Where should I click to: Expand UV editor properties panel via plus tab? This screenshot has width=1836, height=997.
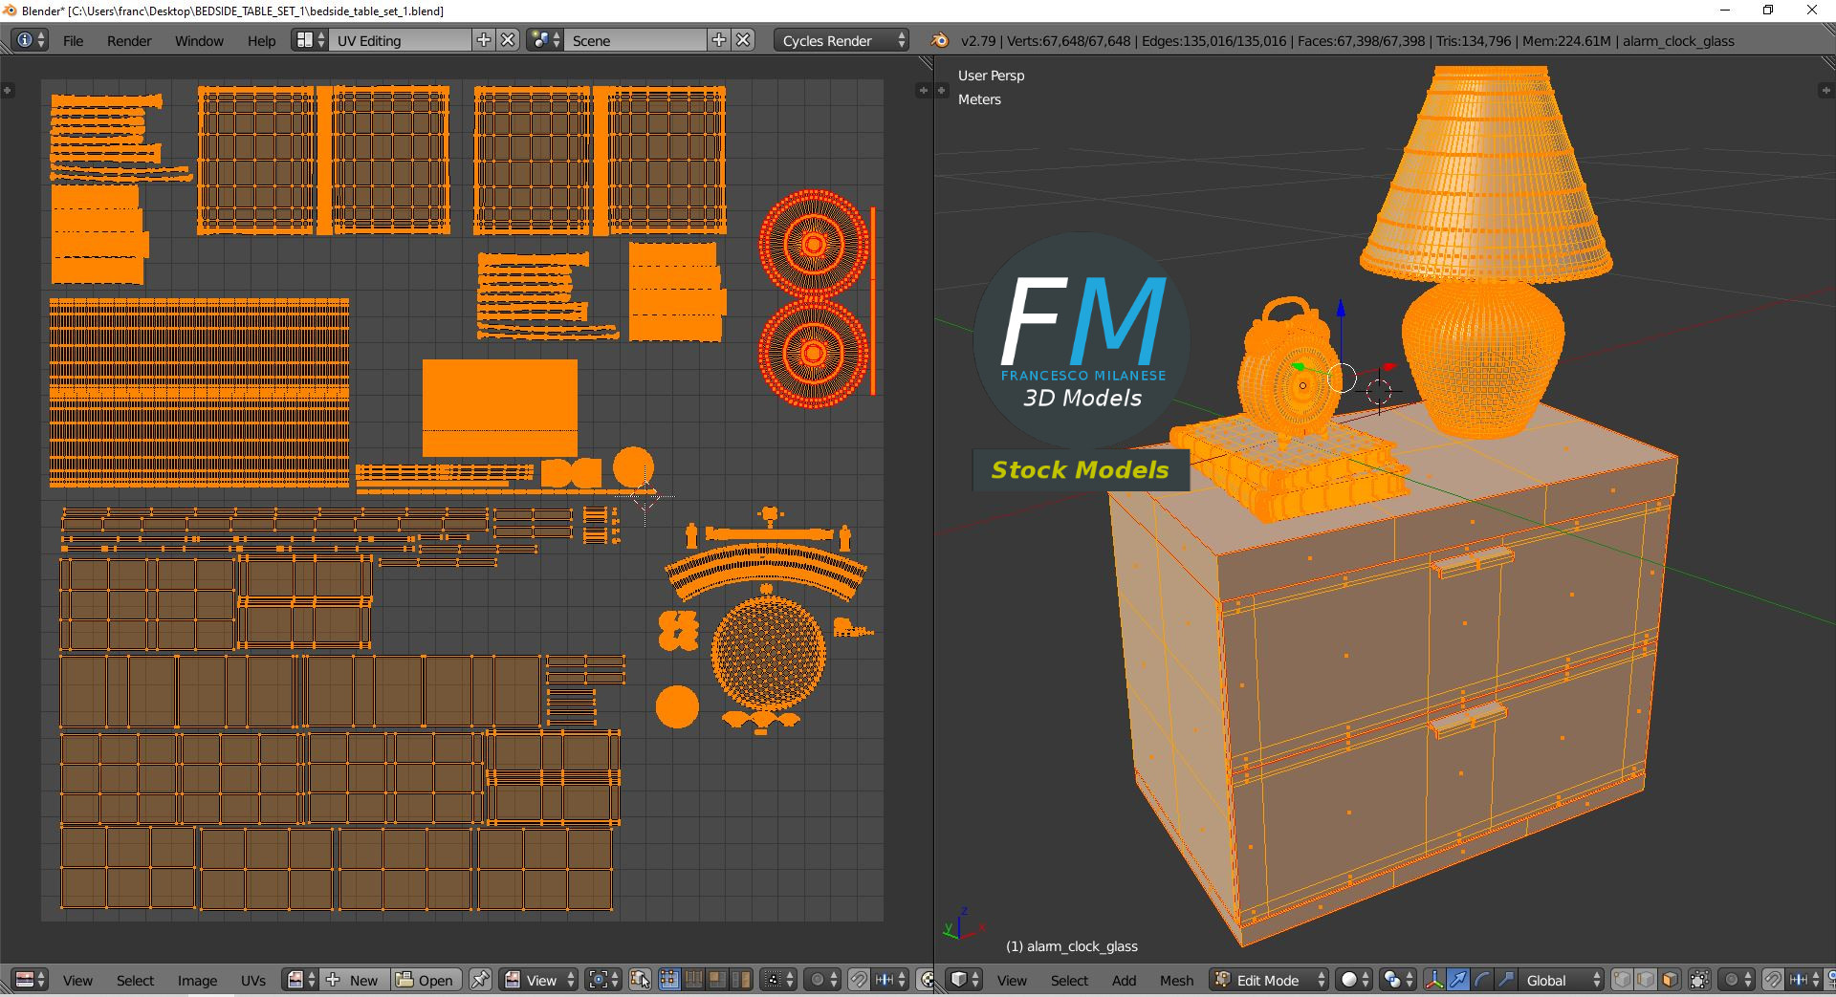(x=924, y=90)
